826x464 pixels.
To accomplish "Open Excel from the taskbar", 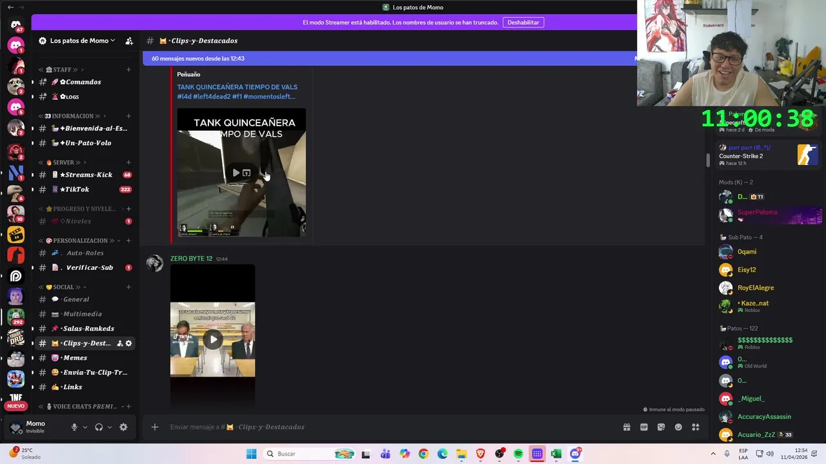I will coord(556,454).
